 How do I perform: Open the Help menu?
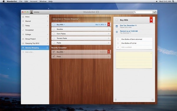coord(50,1)
